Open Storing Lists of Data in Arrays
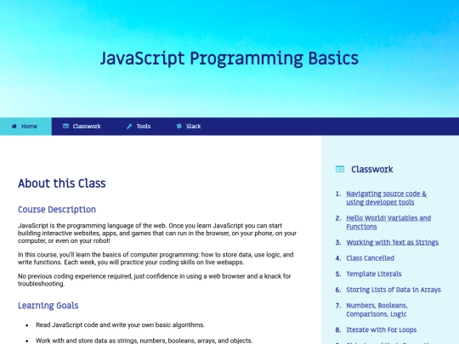Screen dimensions: 459x344 pos(394,290)
